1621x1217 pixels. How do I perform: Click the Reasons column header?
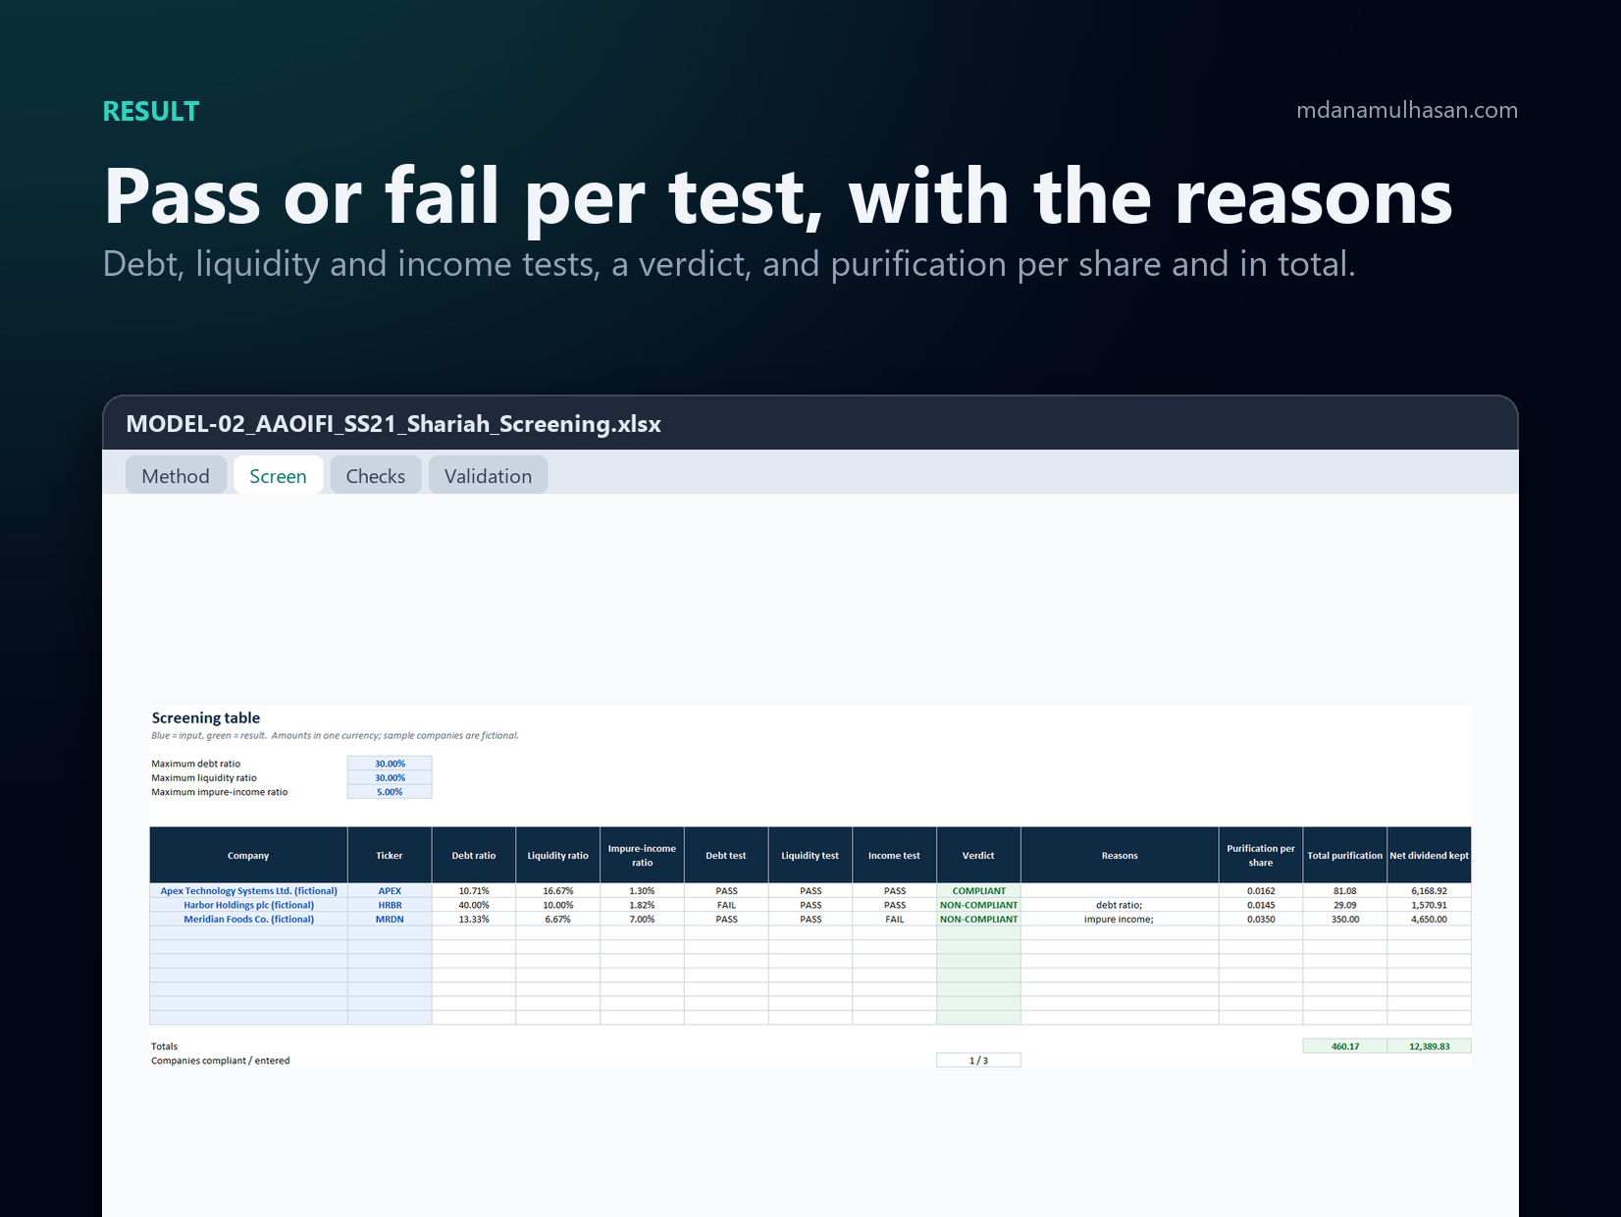pyautogui.click(x=1120, y=855)
